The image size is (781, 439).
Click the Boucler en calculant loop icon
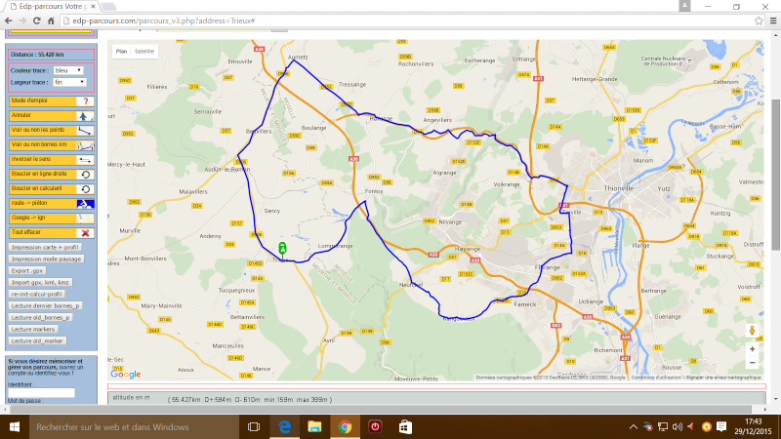click(85, 189)
